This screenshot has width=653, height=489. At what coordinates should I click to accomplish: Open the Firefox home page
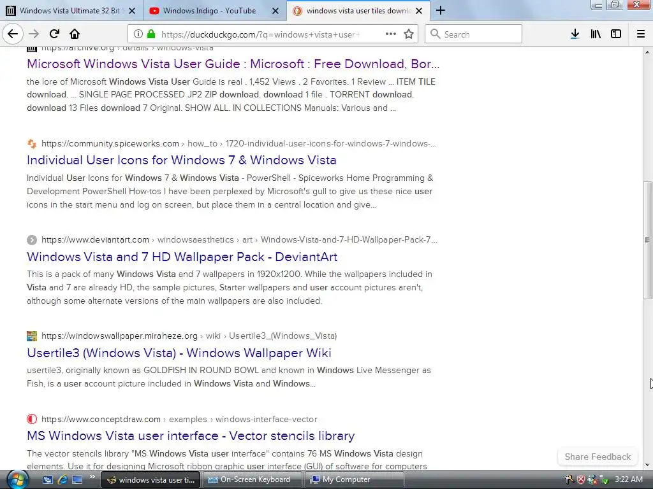[x=75, y=34]
